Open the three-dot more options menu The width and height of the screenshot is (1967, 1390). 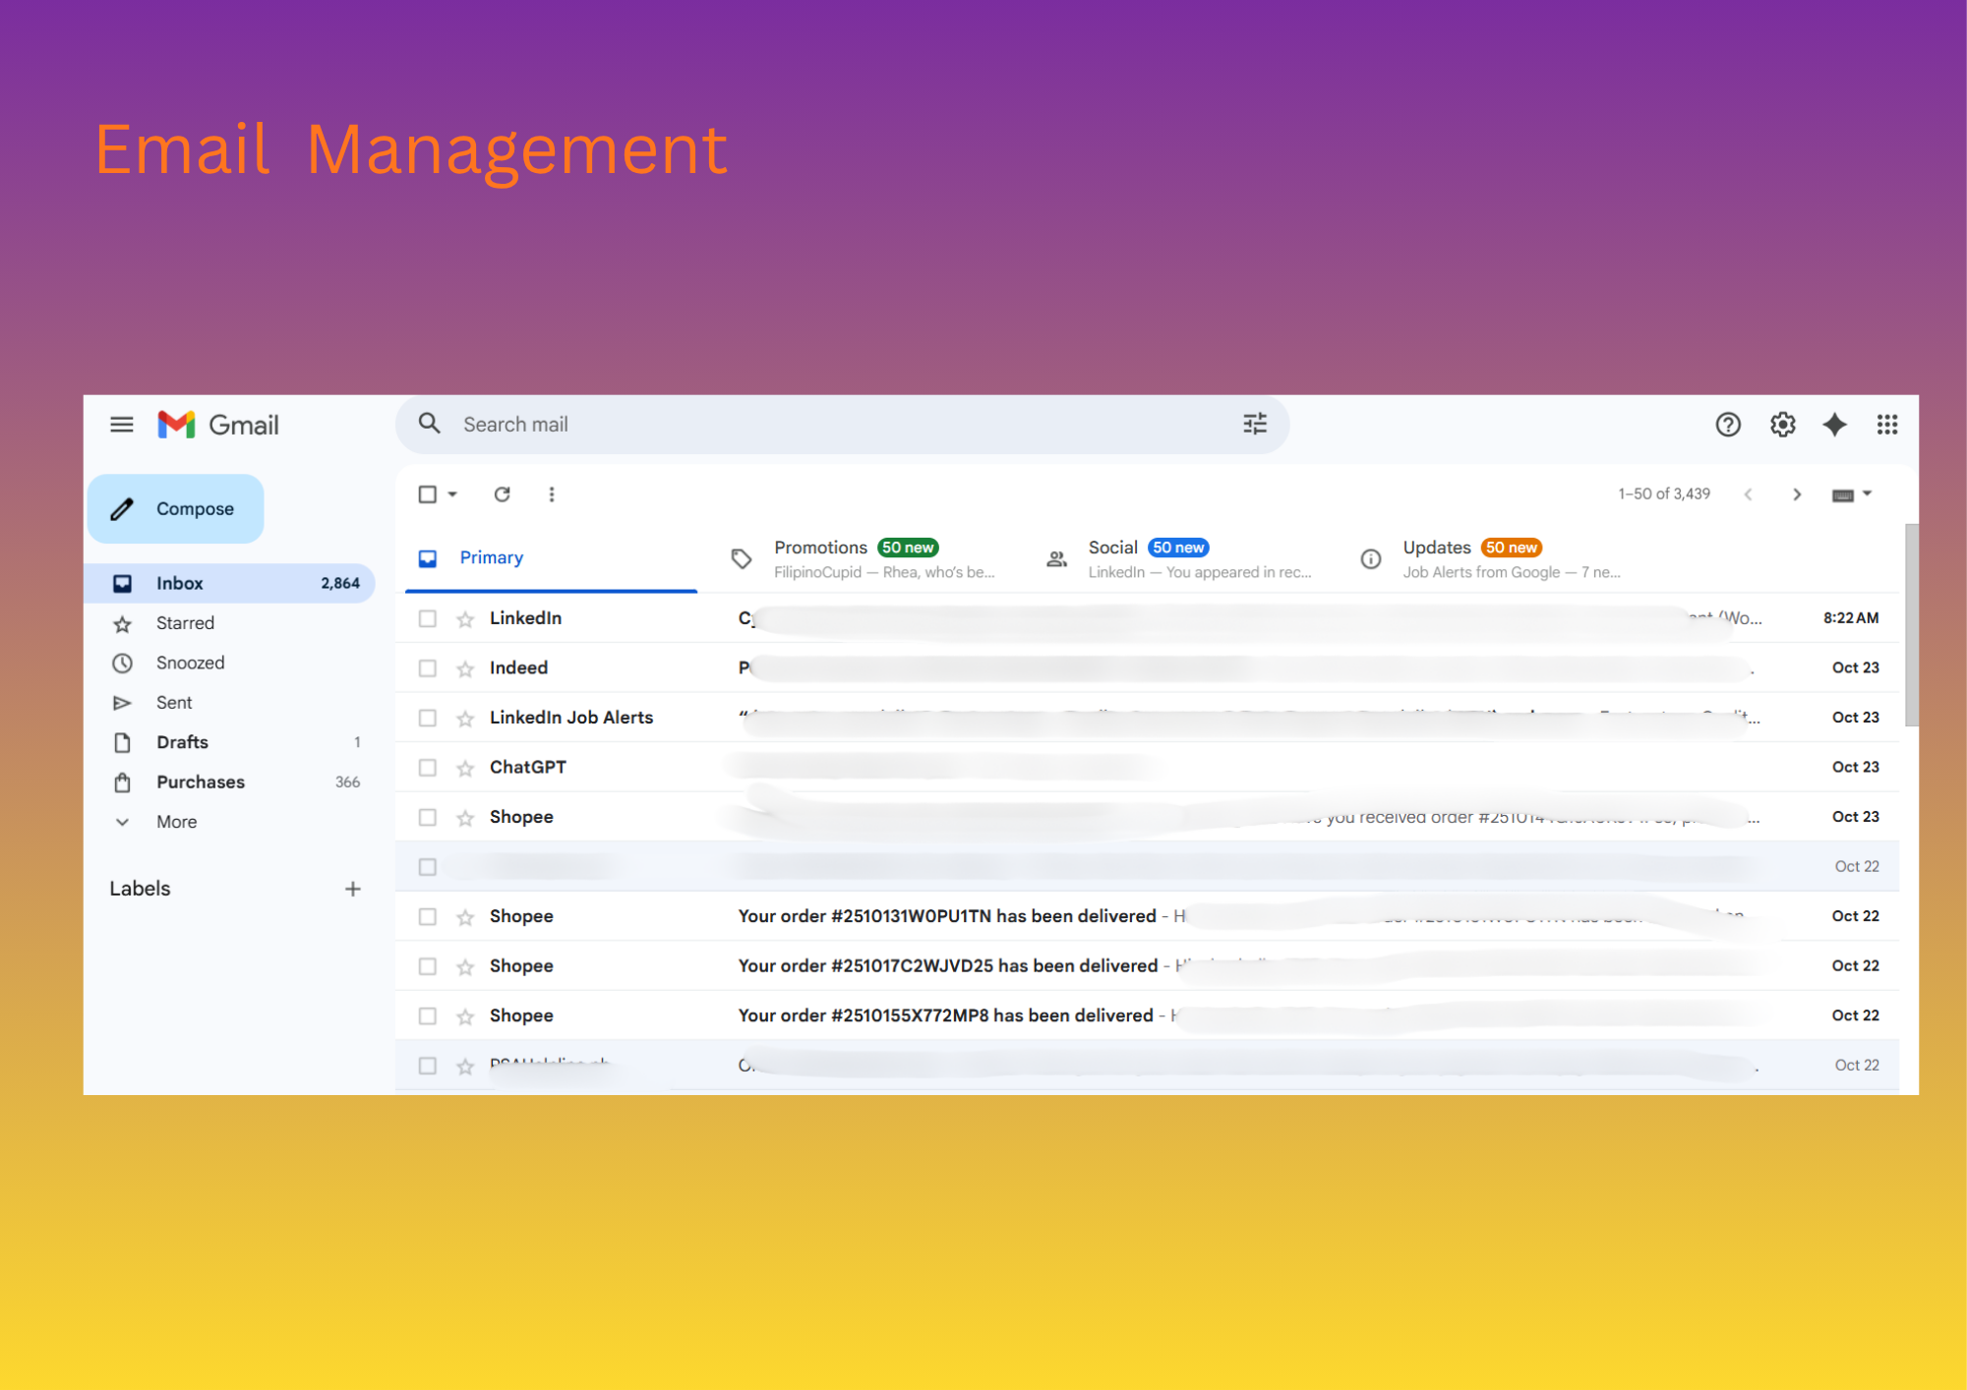click(552, 494)
